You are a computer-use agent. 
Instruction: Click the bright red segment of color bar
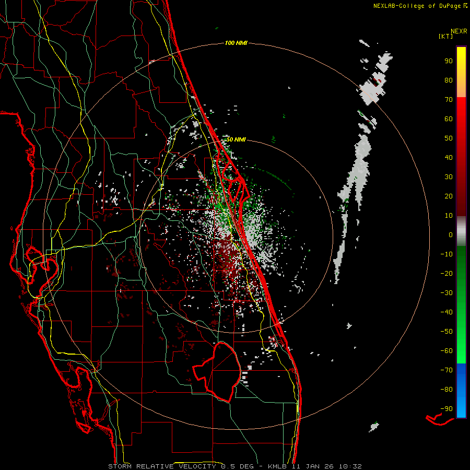[x=461, y=156]
